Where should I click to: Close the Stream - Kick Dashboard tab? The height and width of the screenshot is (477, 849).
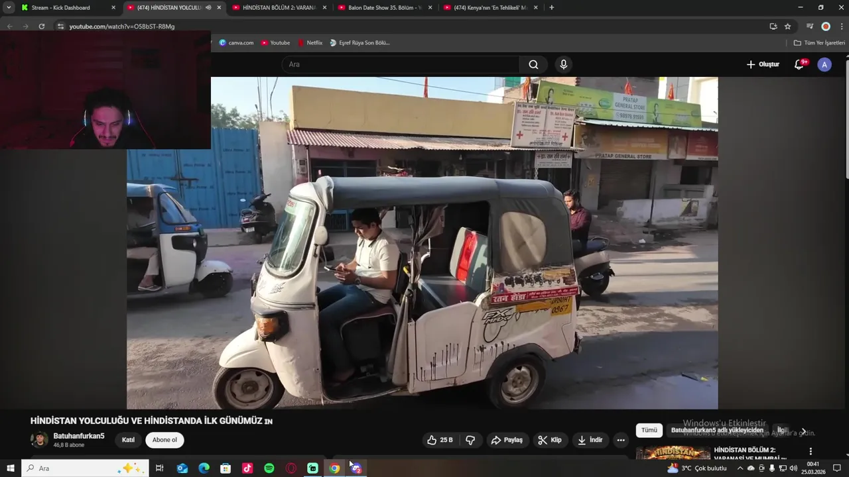pyautogui.click(x=113, y=8)
